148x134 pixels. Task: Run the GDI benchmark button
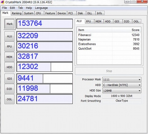(9, 79)
